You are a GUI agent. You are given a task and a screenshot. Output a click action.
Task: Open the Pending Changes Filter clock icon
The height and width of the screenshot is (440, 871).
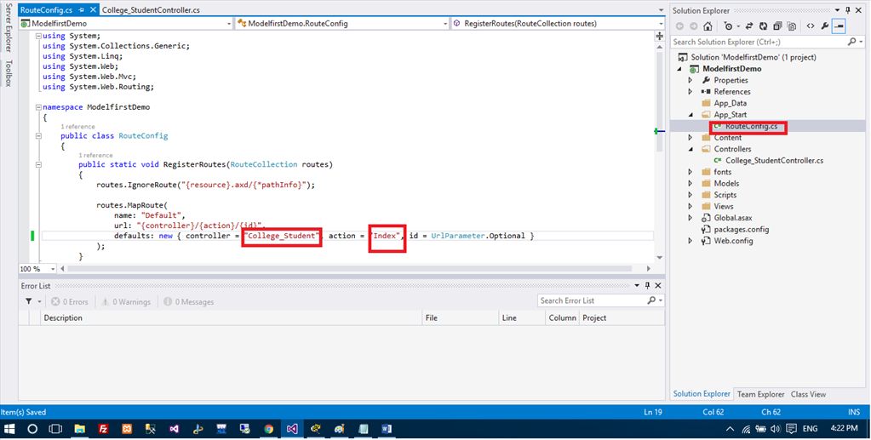click(x=728, y=26)
